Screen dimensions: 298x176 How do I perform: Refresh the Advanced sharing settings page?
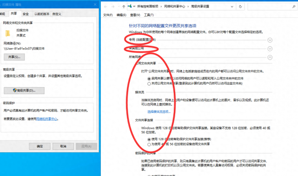coord(240,6)
